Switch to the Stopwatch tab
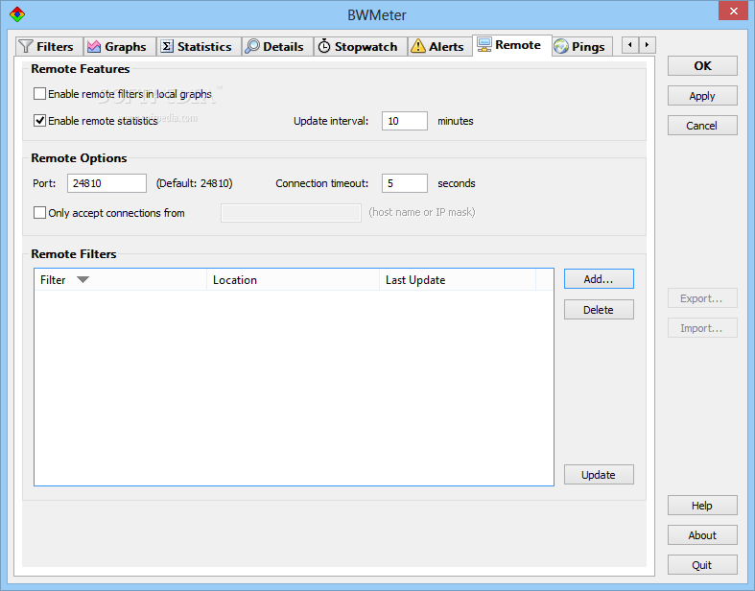Viewport: 755px width, 591px height. (x=361, y=47)
